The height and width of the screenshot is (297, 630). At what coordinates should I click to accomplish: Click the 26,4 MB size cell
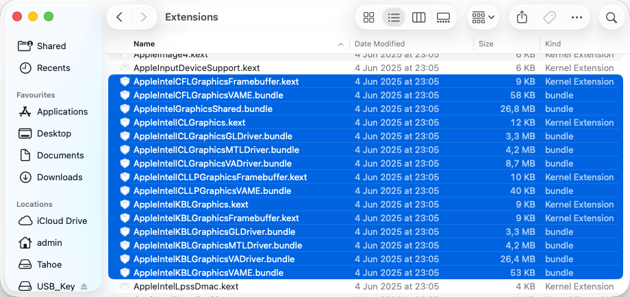click(518, 259)
